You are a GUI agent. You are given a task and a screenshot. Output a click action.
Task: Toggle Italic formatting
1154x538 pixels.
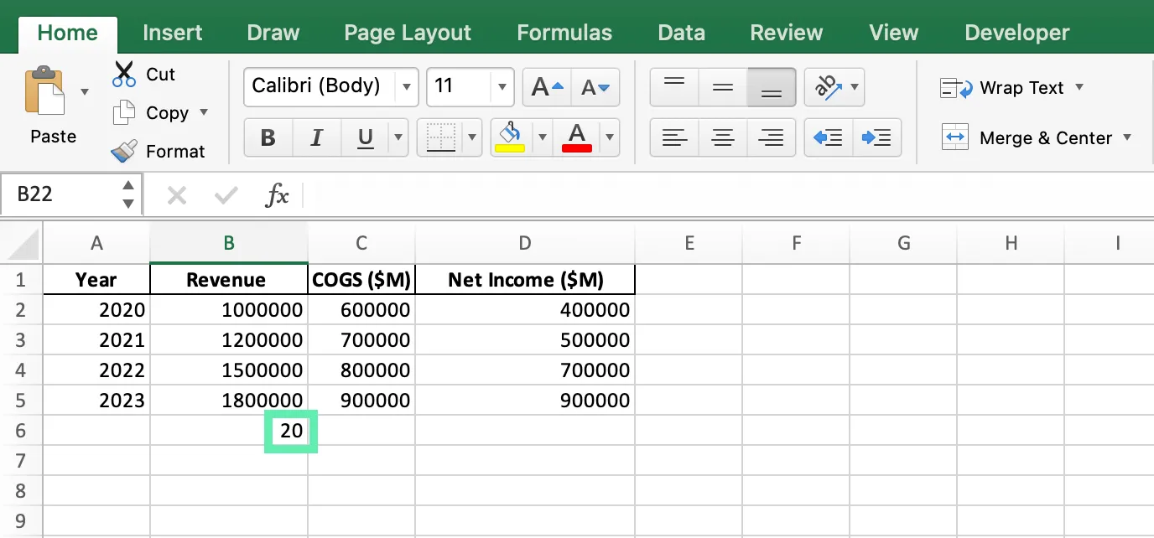tap(316, 137)
